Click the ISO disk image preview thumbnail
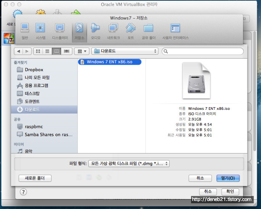Image resolution: width=261 pixels, height=209 pixels. (x=196, y=80)
